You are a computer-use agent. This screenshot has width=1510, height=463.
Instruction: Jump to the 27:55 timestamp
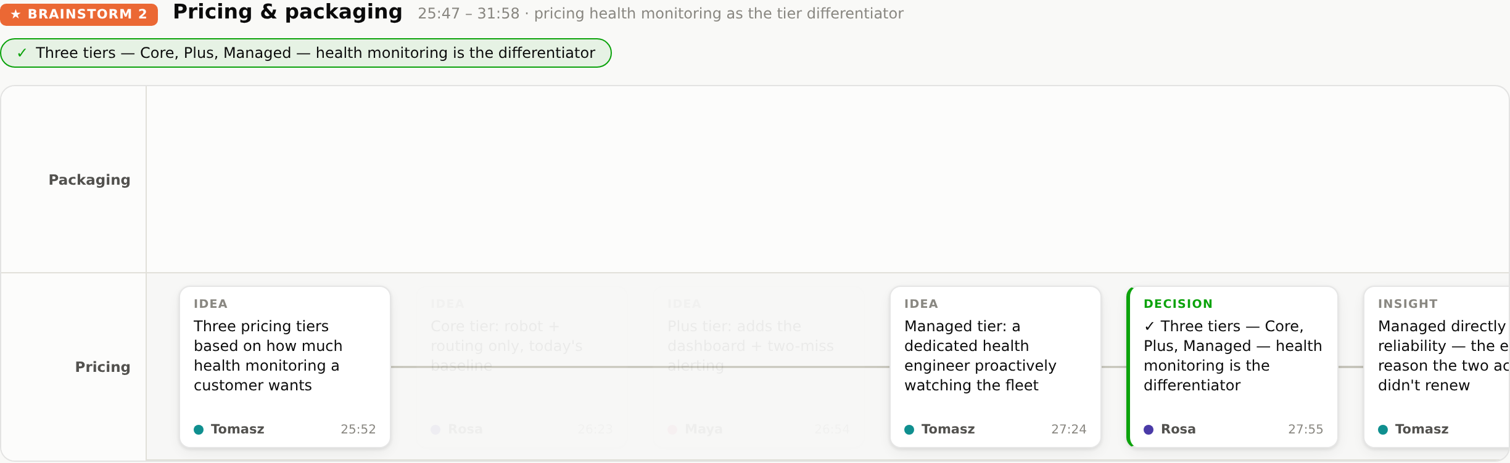click(x=1306, y=429)
